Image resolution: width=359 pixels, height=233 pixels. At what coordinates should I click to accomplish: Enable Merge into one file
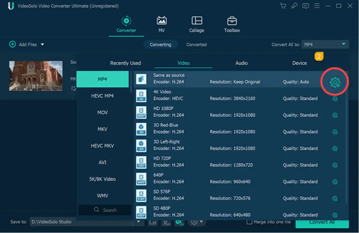coord(249,222)
